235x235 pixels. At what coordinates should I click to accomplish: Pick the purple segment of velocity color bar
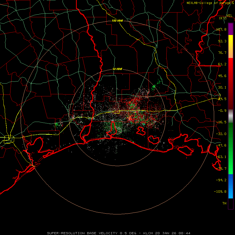click(x=231, y=29)
